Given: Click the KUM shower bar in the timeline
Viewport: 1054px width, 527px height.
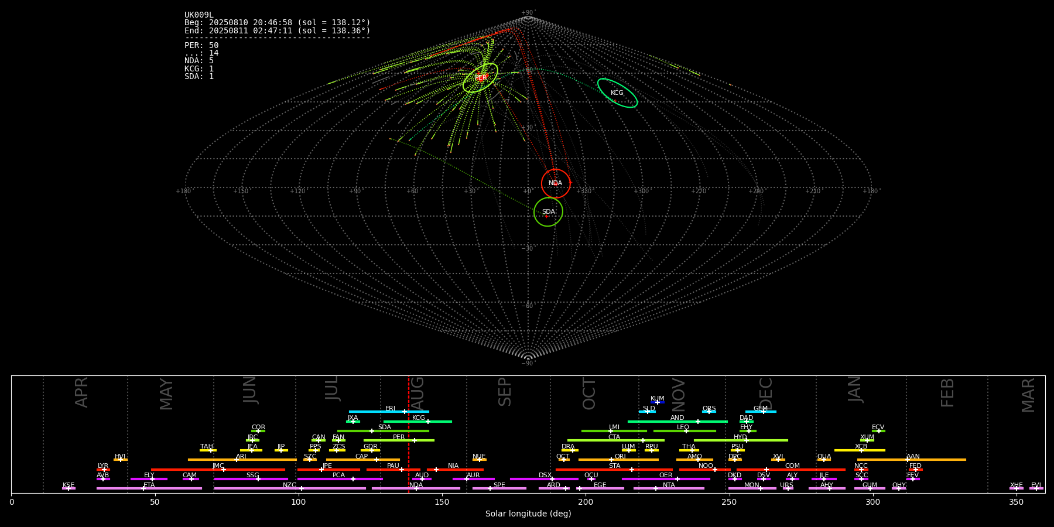Looking at the screenshot, I should tap(658, 402).
